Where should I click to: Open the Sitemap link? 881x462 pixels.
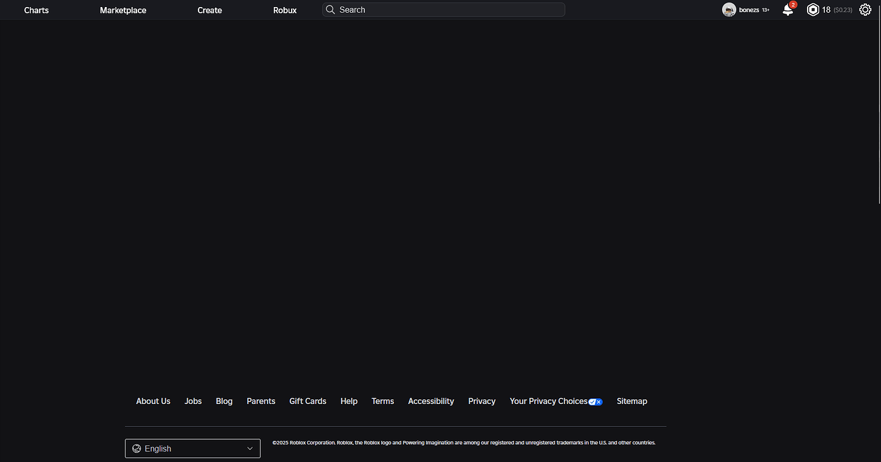[x=632, y=401]
